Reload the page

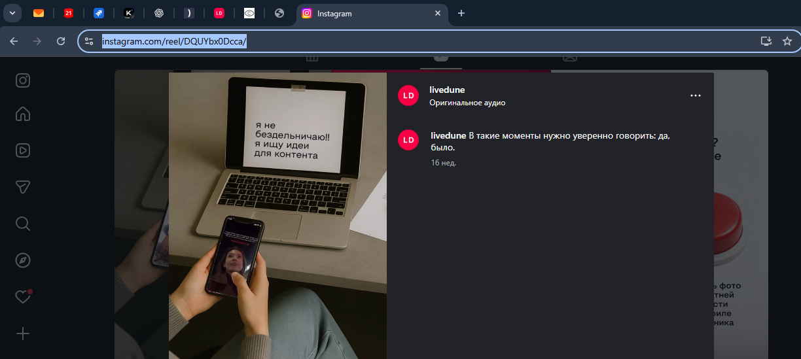coord(61,41)
